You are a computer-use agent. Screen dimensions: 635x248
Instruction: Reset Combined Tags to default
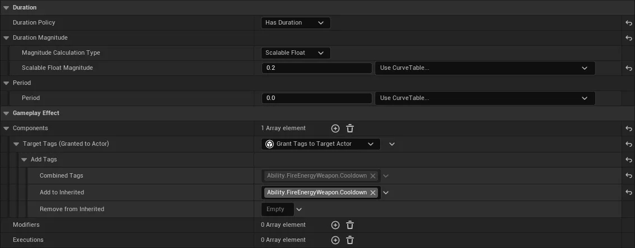click(628, 176)
